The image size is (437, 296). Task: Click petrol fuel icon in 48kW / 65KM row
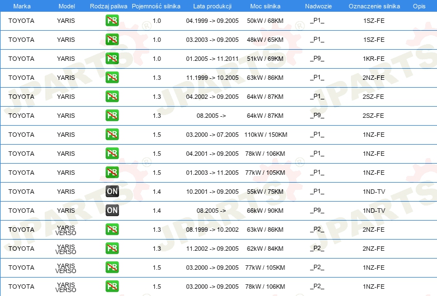[x=112, y=40]
